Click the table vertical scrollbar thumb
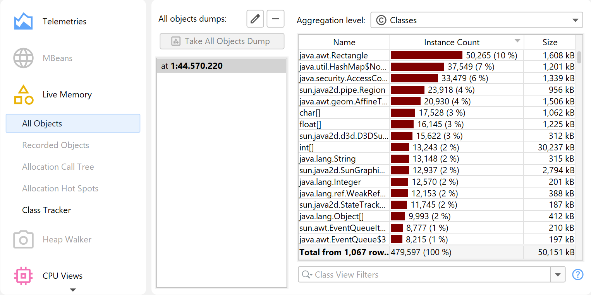The height and width of the screenshot is (295, 591). point(579,57)
